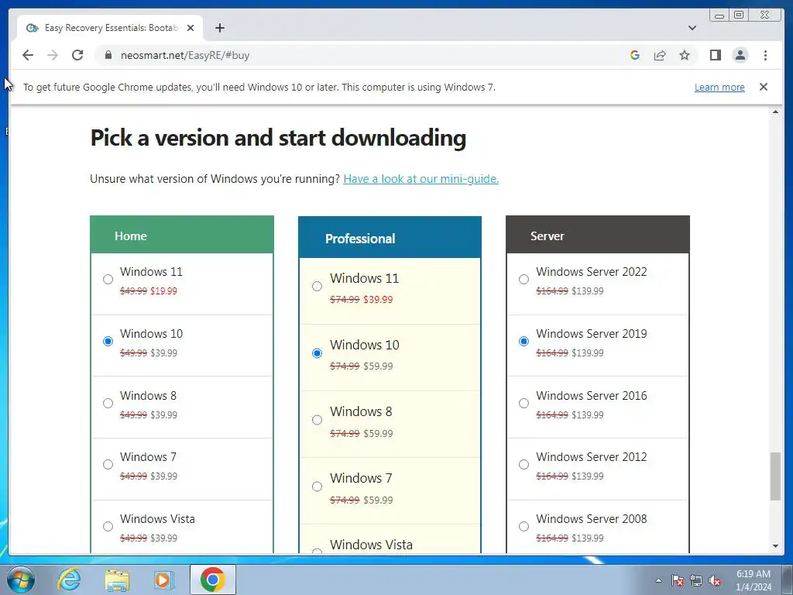Viewport: 793px width, 595px height.
Task: Select Home Windows 11 radio button
Action: [108, 279]
